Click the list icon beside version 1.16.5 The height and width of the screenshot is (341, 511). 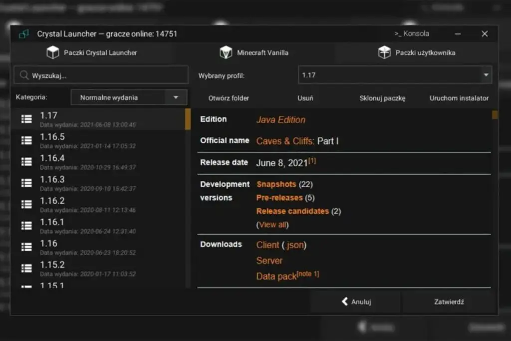tap(26, 140)
